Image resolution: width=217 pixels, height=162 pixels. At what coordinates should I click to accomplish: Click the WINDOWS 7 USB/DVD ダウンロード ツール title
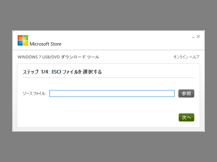58,57
